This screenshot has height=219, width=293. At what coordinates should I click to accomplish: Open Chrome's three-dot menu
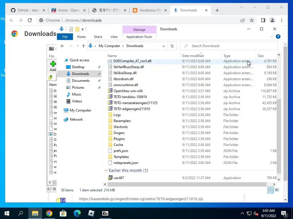(282, 20)
